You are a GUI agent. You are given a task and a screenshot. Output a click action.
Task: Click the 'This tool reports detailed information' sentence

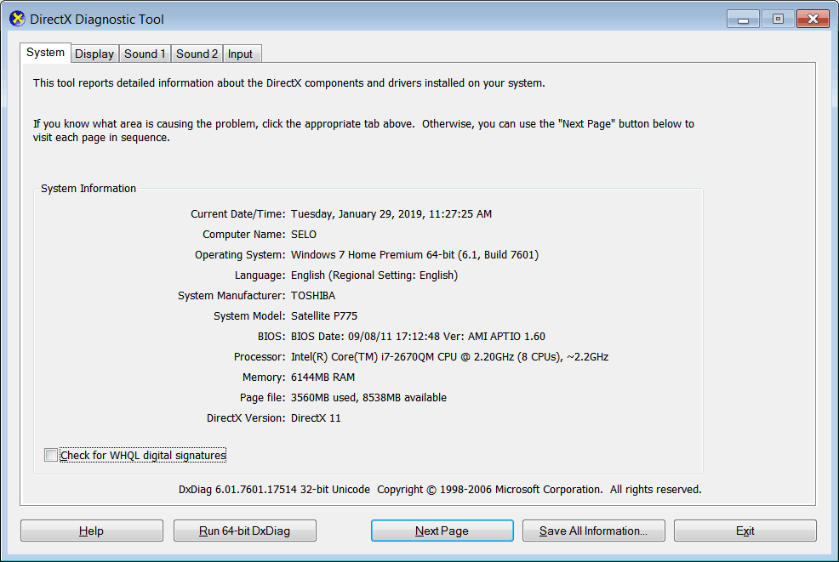(x=289, y=82)
